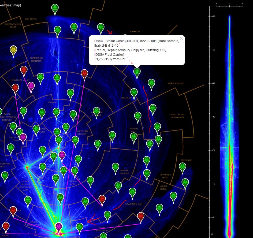Click the green marker left of Sagittarius-Carina Arm
This screenshot has height=238, width=253.
coord(153,109)
